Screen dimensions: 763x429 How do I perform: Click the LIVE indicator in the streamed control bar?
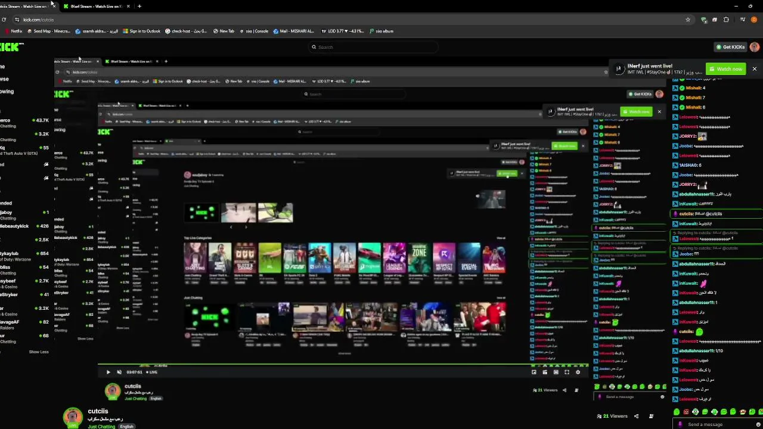(152, 372)
